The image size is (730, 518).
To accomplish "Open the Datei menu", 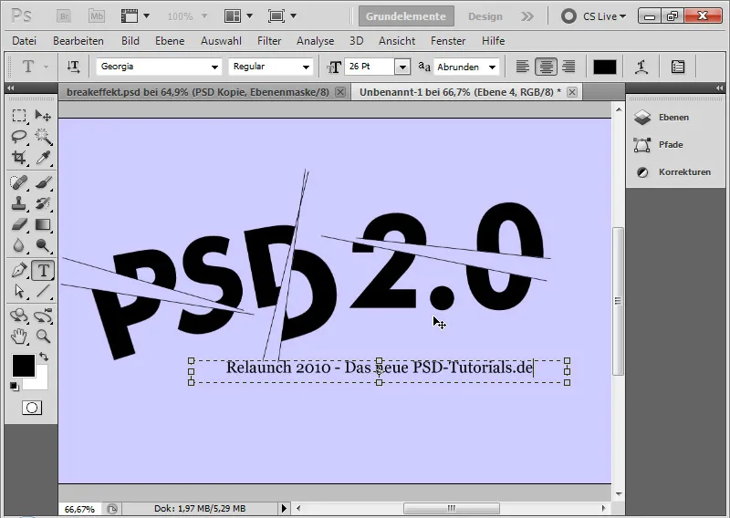I will [25, 41].
